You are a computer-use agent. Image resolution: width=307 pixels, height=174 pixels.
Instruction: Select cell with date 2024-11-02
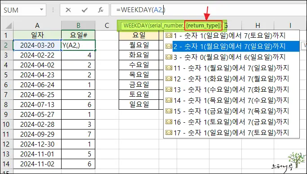pos(37,164)
